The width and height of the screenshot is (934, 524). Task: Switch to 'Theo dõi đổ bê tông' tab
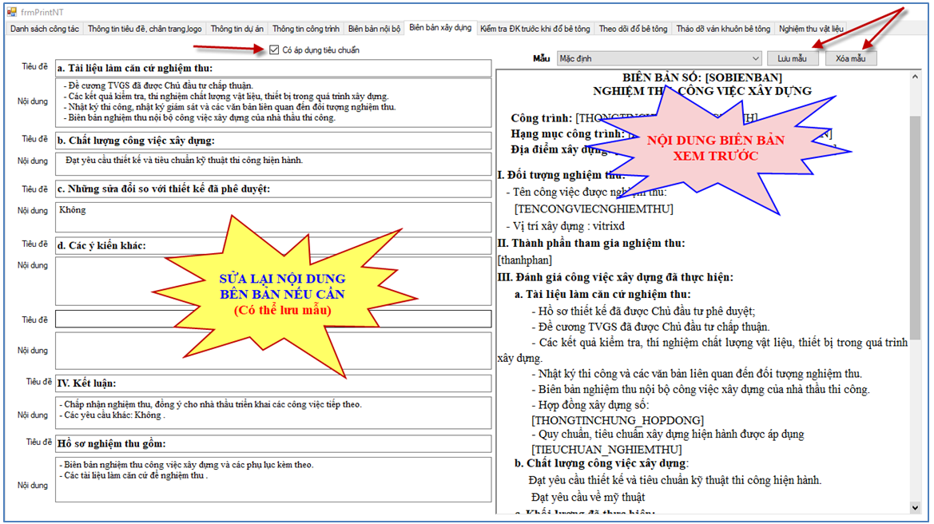pos(633,30)
